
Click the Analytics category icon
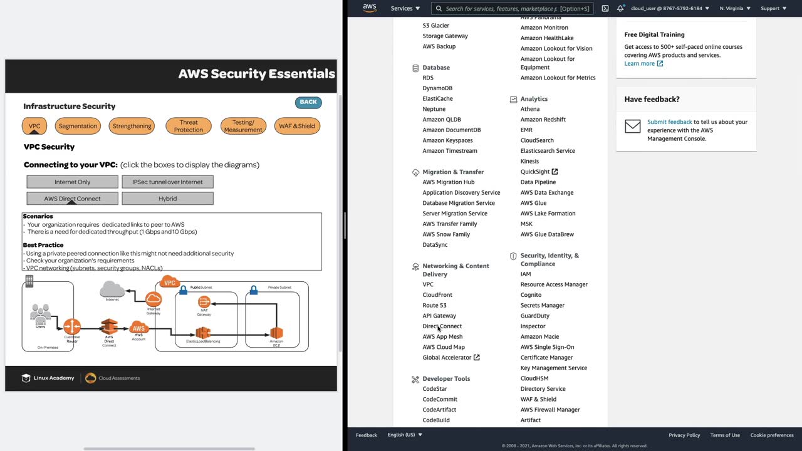(x=513, y=99)
